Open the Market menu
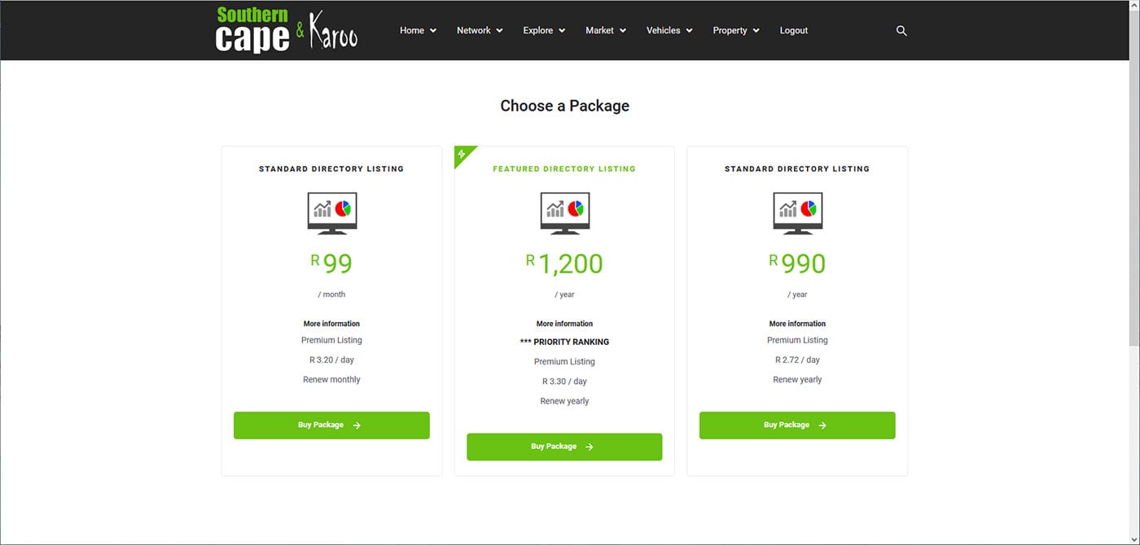The image size is (1140, 545). pos(605,31)
